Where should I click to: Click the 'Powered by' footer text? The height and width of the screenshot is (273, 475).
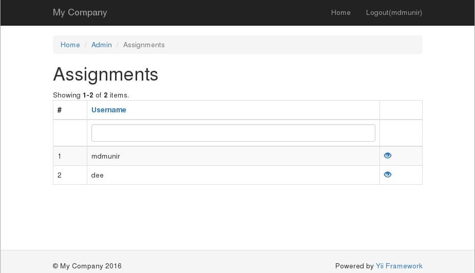tap(354, 266)
